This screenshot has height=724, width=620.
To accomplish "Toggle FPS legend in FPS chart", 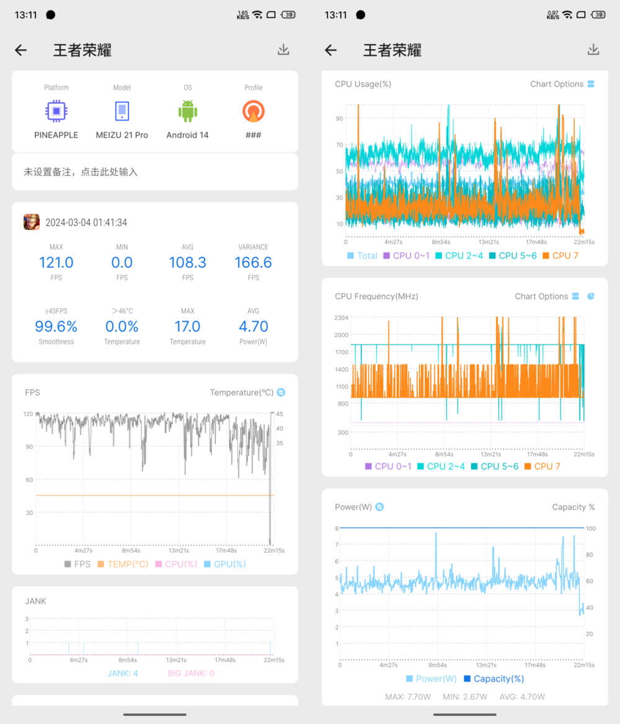I will [x=77, y=564].
